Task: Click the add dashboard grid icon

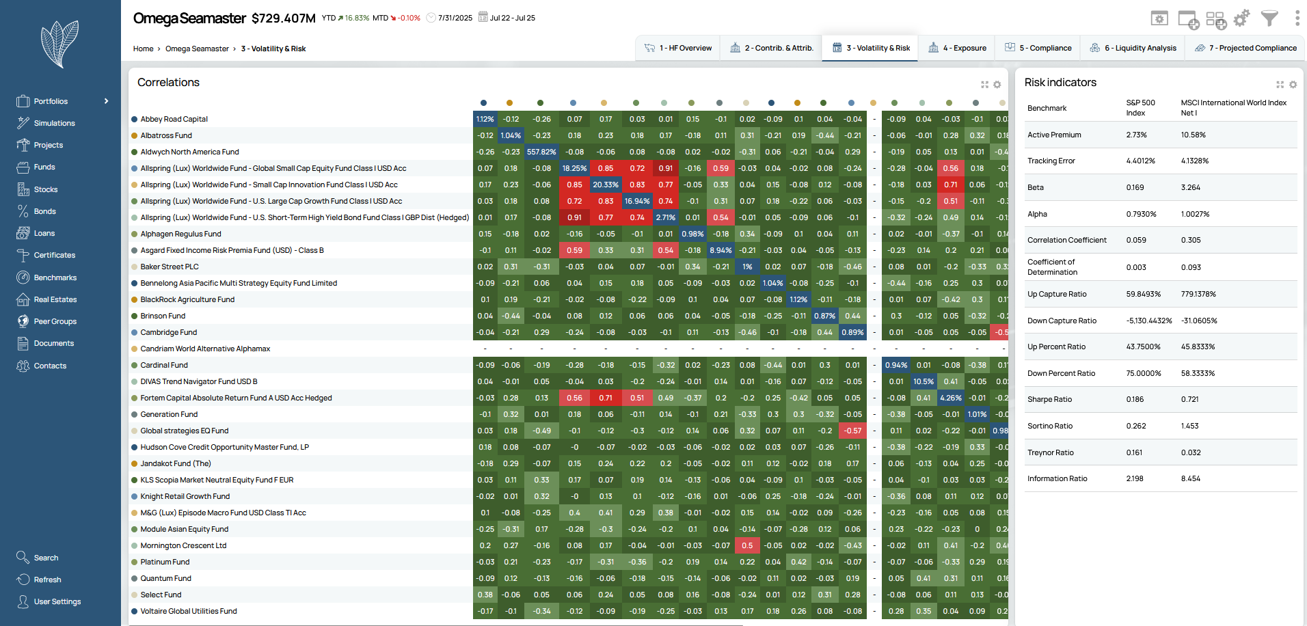Action: pyautogui.click(x=1215, y=20)
